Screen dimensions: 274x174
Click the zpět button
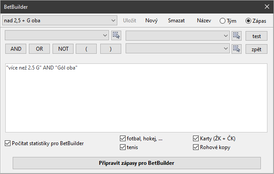pos(256,49)
